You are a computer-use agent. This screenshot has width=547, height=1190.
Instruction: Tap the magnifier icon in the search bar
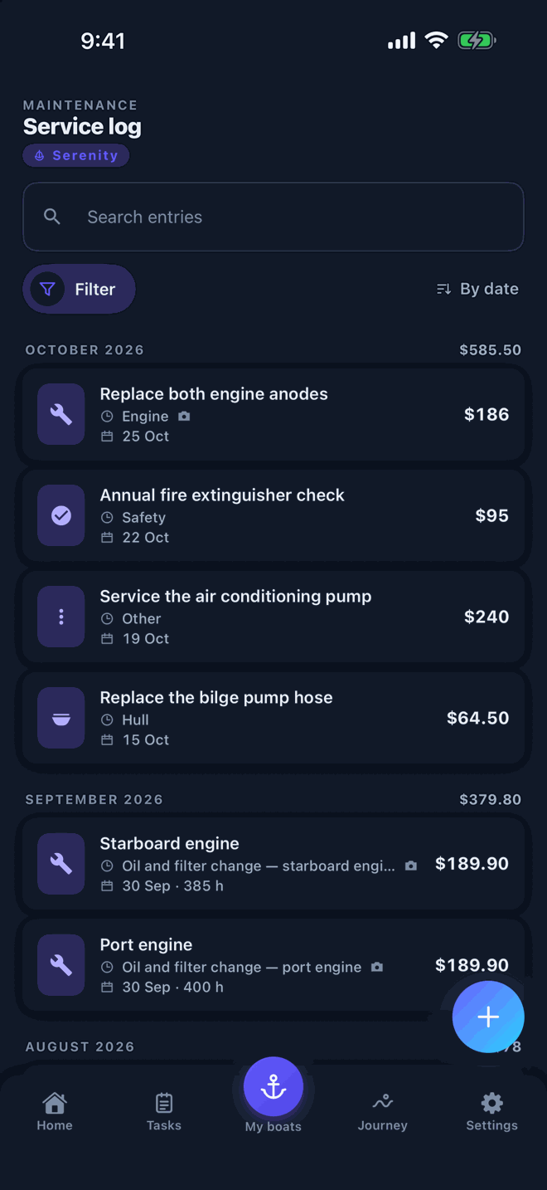click(x=52, y=217)
